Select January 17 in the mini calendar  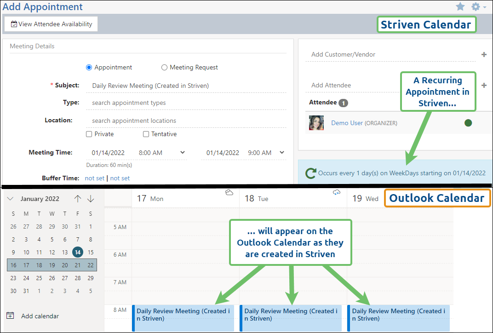click(26, 265)
